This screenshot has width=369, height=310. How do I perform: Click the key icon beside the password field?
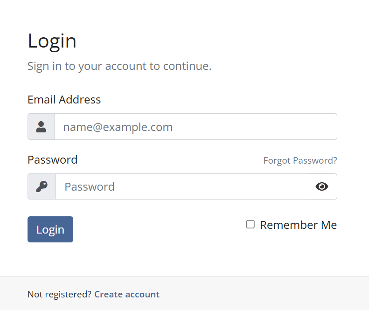[x=42, y=186]
